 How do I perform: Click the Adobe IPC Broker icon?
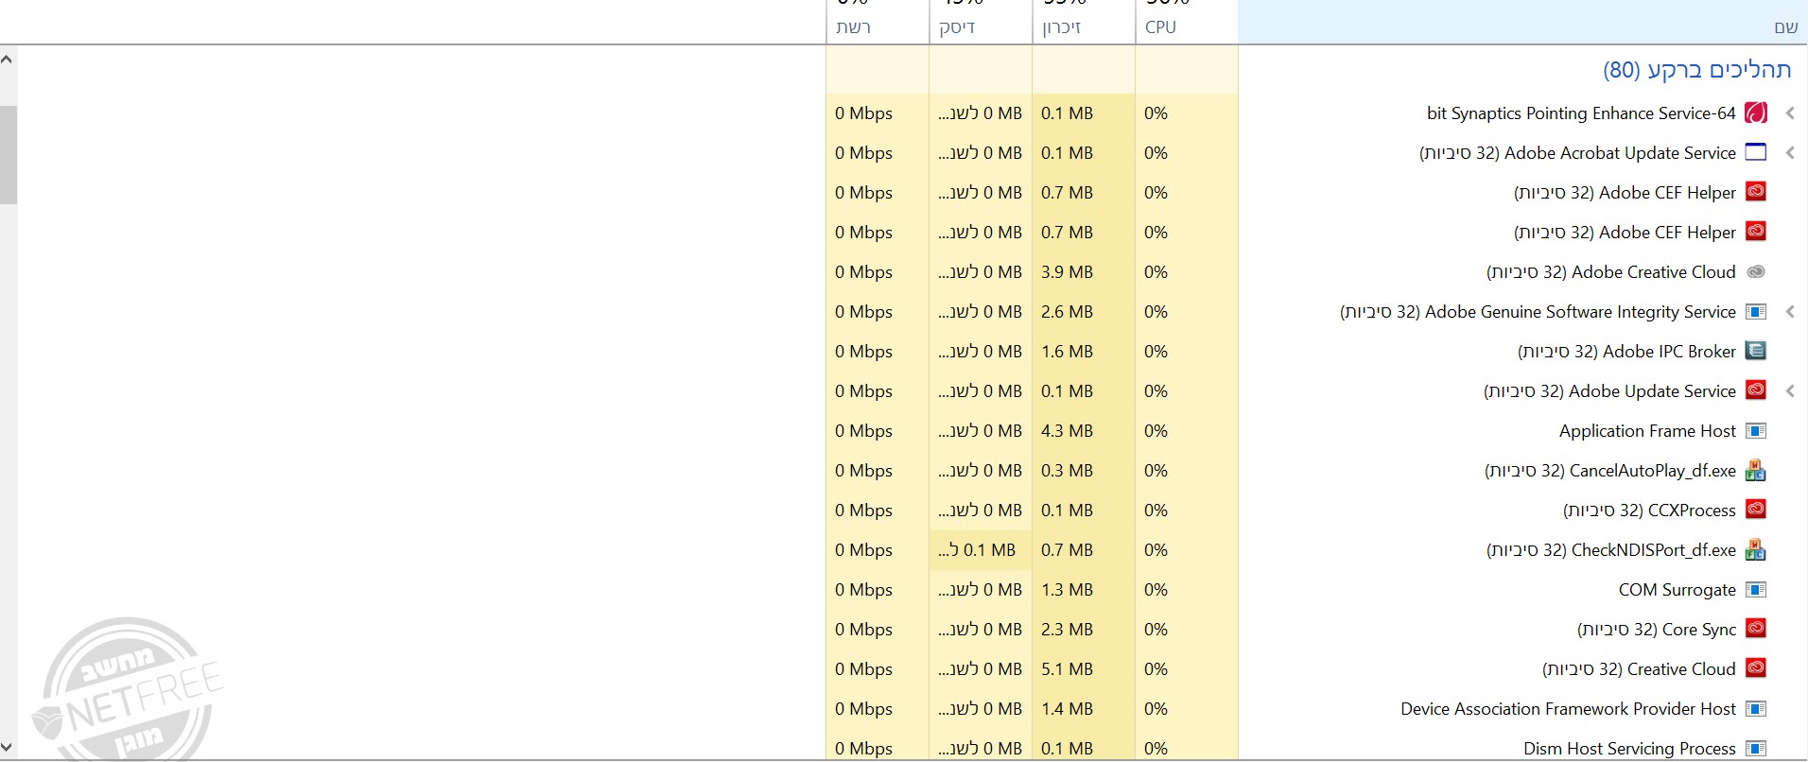click(1756, 351)
